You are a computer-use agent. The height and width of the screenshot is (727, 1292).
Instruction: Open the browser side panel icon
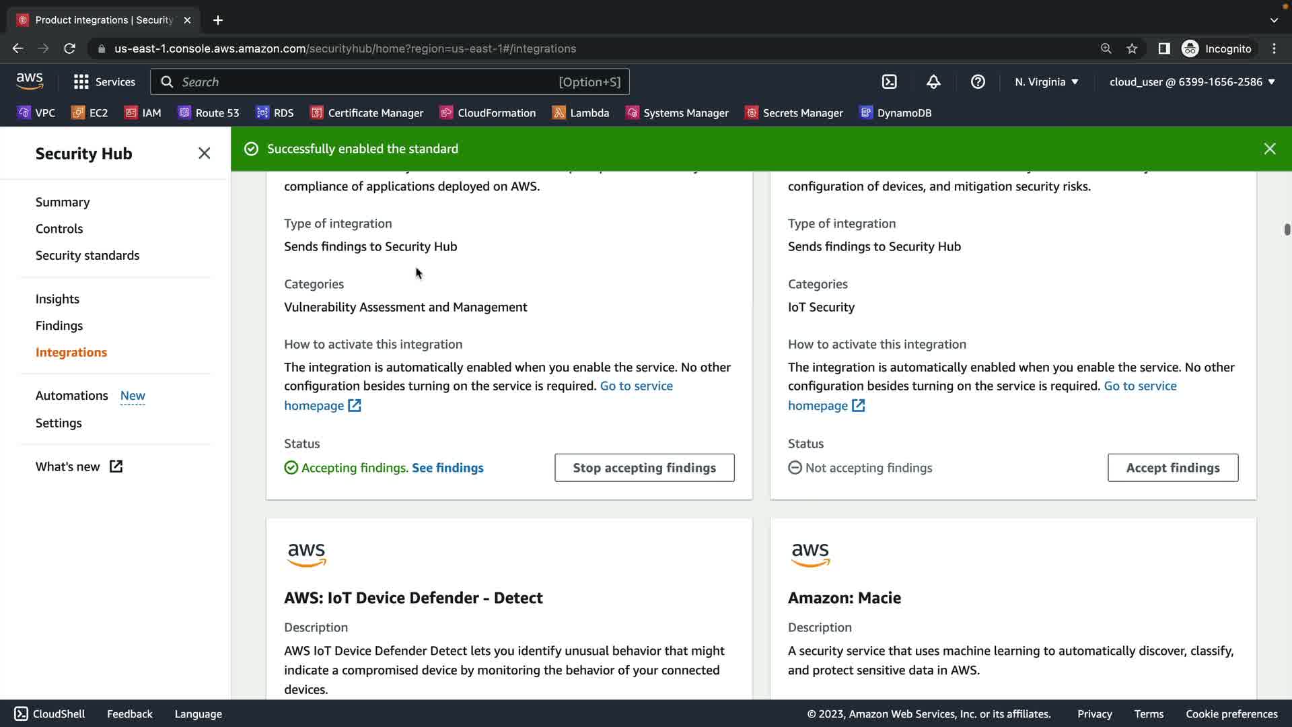pyautogui.click(x=1163, y=48)
